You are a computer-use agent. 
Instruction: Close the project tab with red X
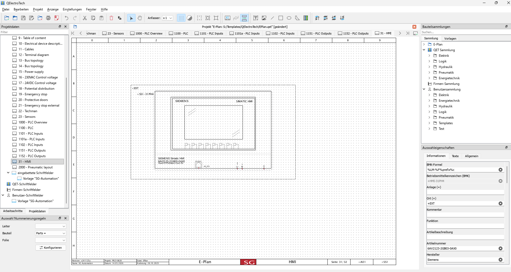tap(414, 27)
